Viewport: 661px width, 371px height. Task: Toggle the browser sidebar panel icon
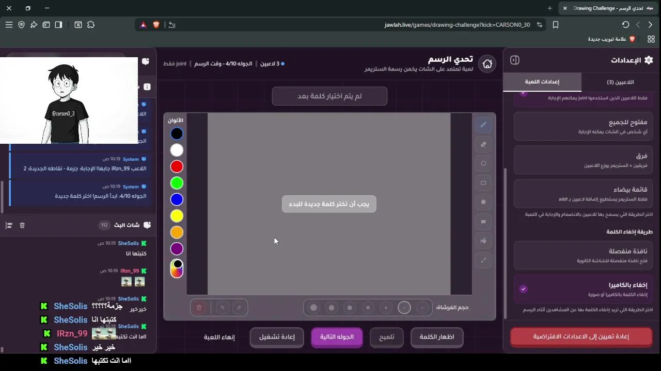coord(58,25)
